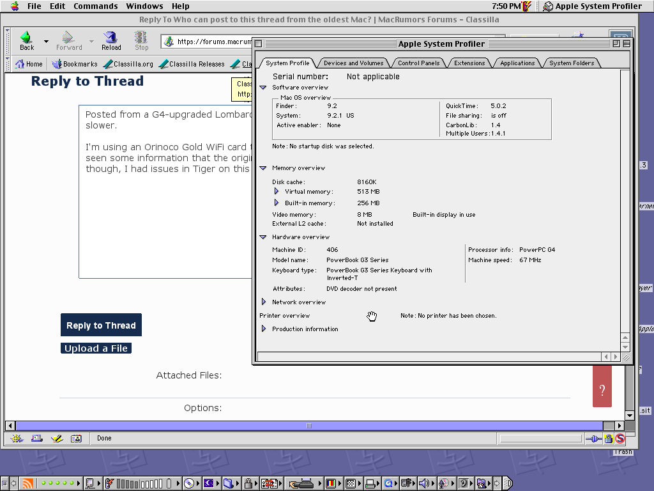Click the Forward navigation icon

coord(68,38)
